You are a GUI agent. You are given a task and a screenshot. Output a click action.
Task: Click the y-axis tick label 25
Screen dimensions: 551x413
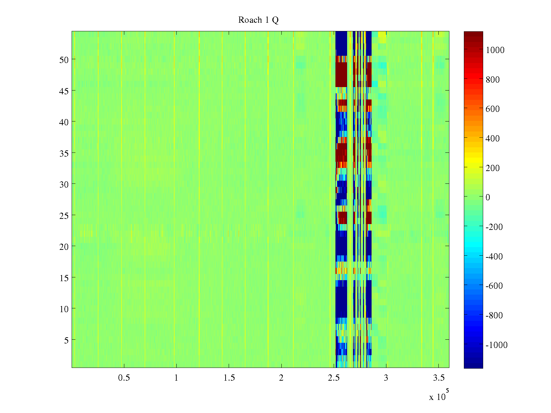[64, 215]
